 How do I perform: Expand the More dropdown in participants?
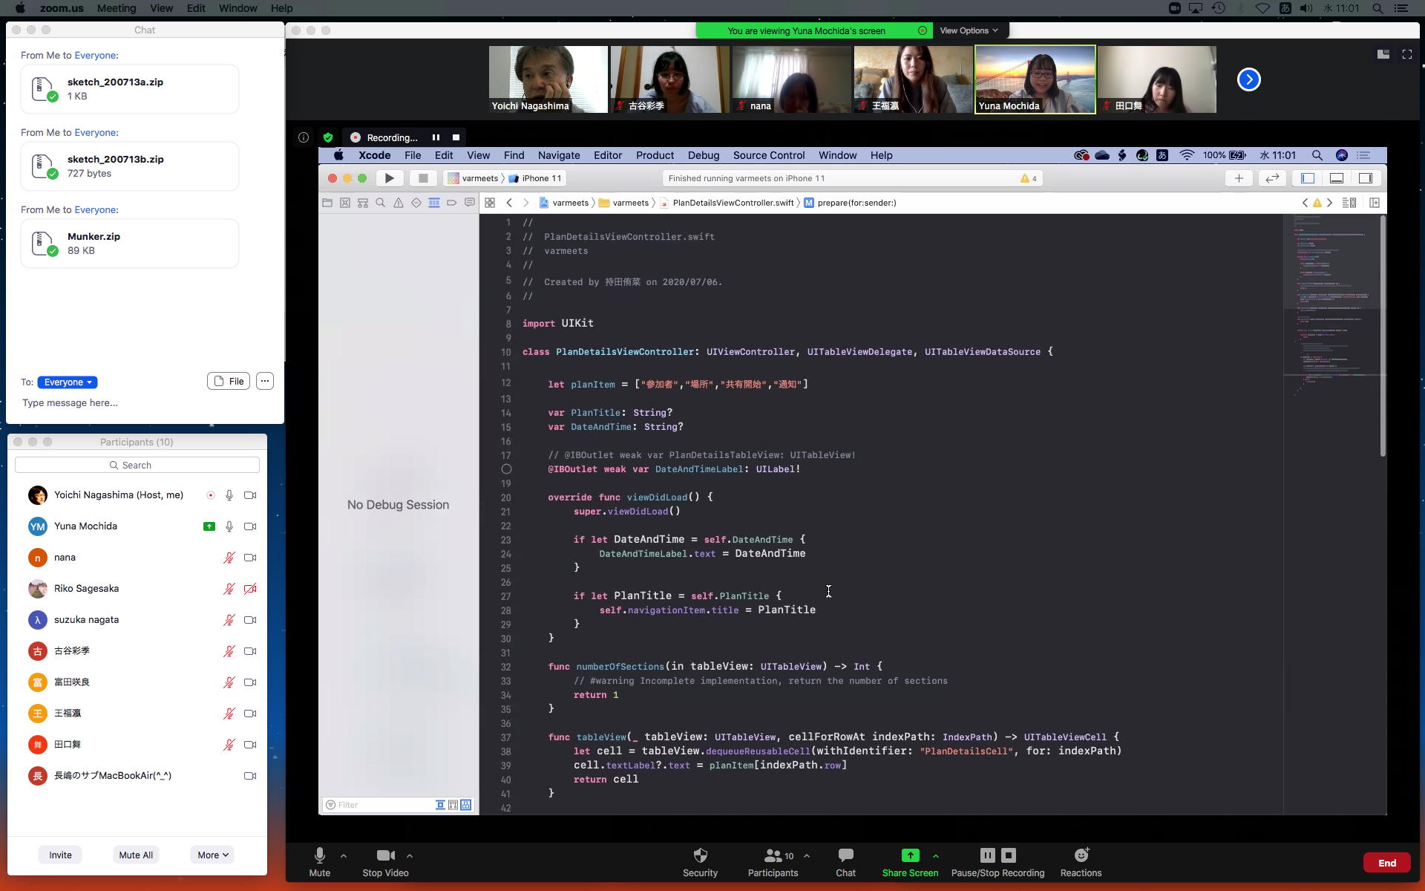coord(212,855)
